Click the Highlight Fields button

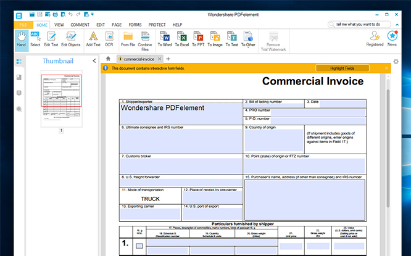pos(342,68)
